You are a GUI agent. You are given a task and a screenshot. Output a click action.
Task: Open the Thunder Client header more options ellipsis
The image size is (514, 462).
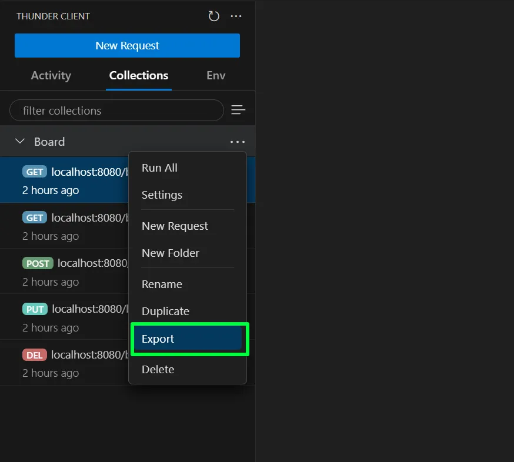236,16
